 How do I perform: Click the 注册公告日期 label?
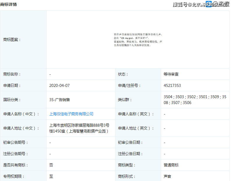(130, 154)
